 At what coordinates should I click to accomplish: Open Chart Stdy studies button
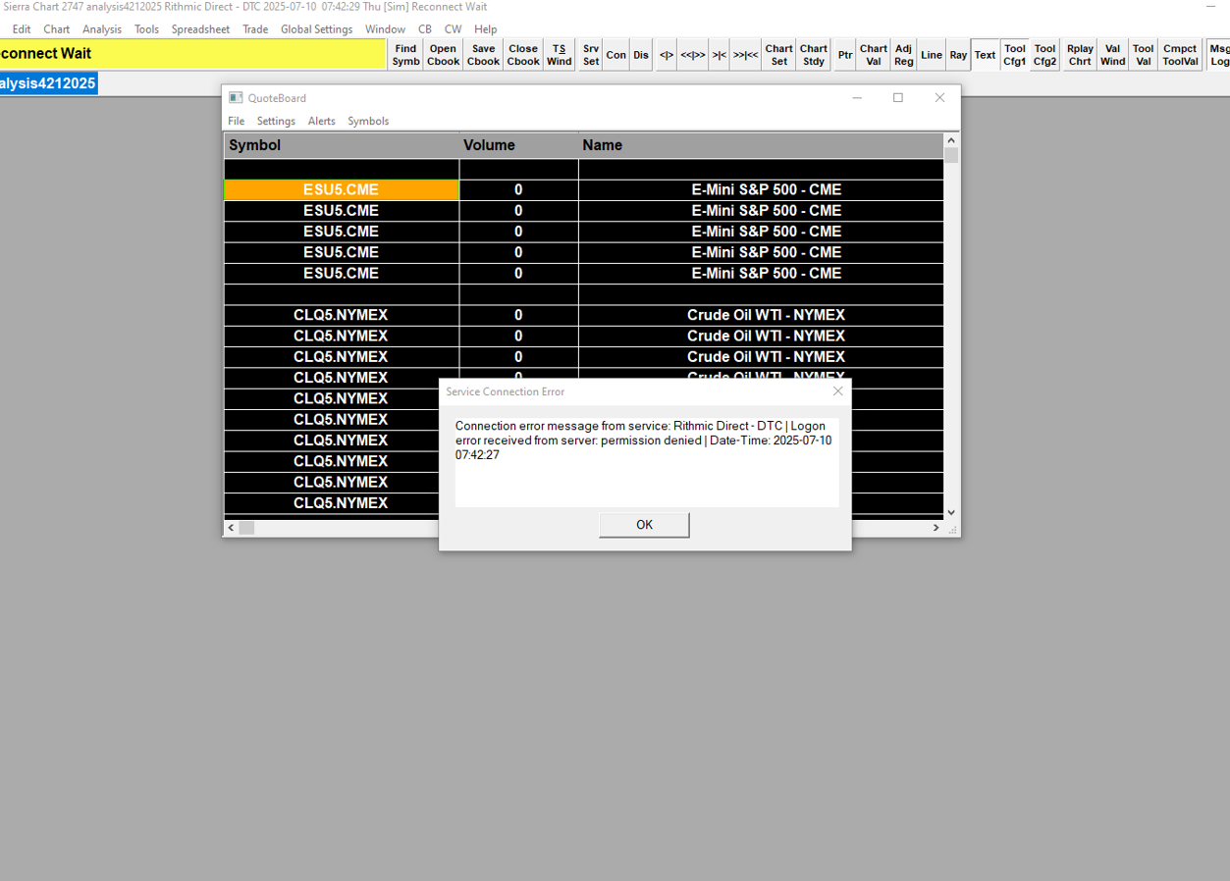[814, 55]
